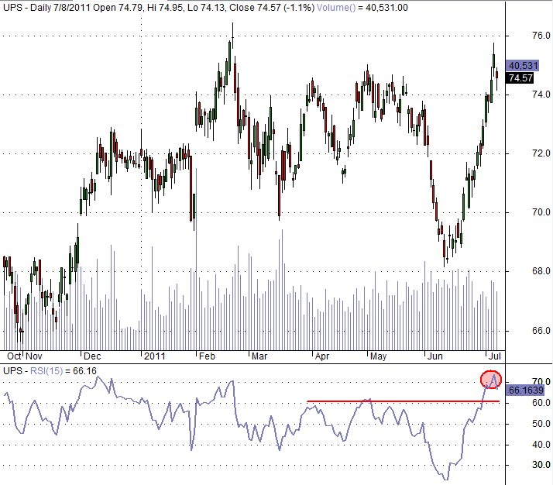Click the 76.0 price axis label
The width and height of the screenshot is (553, 485).
pyautogui.click(x=541, y=36)
